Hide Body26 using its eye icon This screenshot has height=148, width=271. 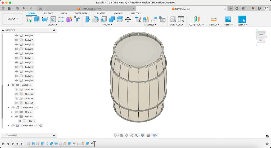[16, 36]
